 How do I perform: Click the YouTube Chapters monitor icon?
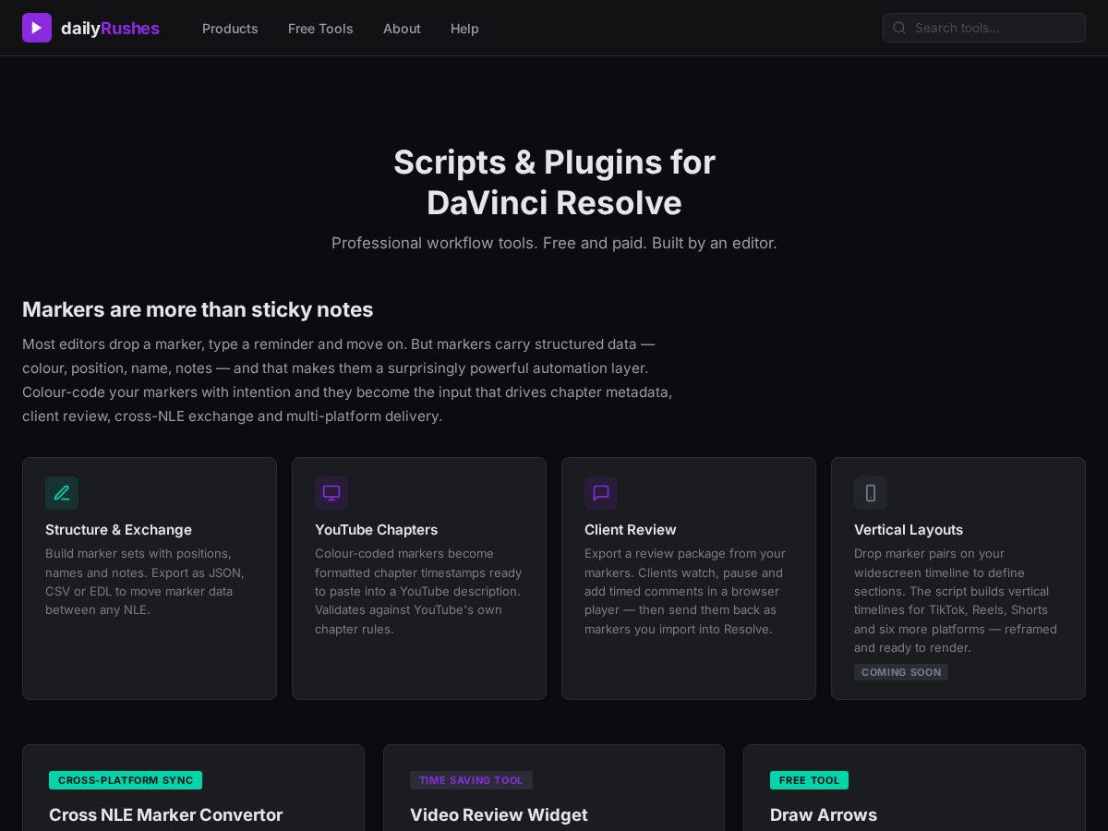(331, 493)
